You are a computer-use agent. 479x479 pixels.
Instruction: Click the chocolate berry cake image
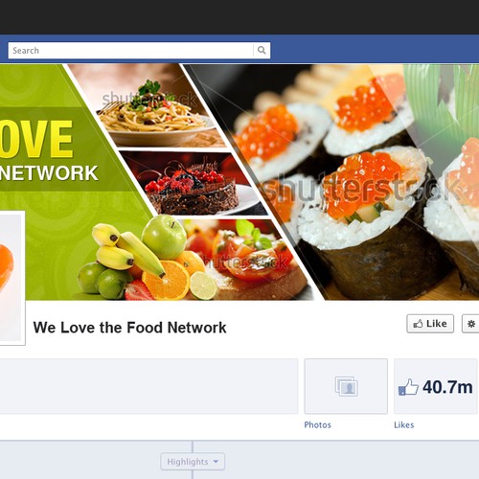(194, 184)
